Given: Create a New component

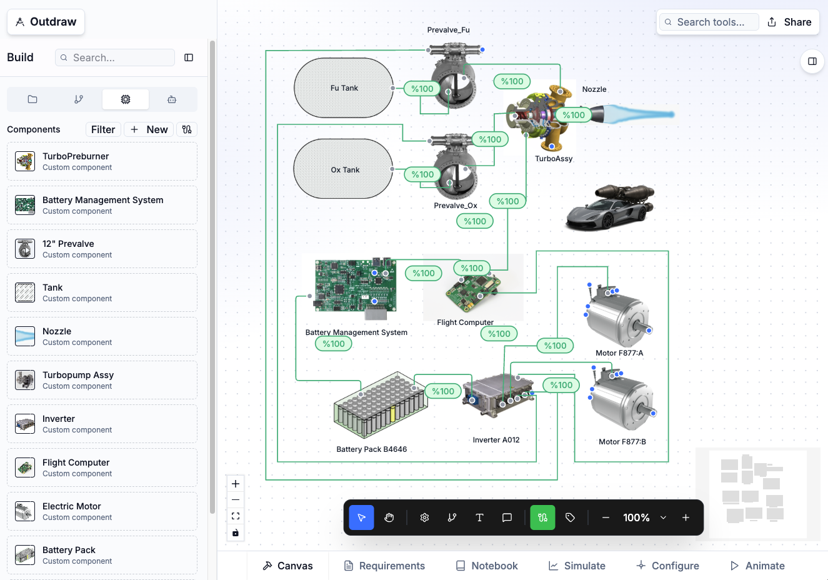Looking at the screenshot, I should tap(149, 129).
